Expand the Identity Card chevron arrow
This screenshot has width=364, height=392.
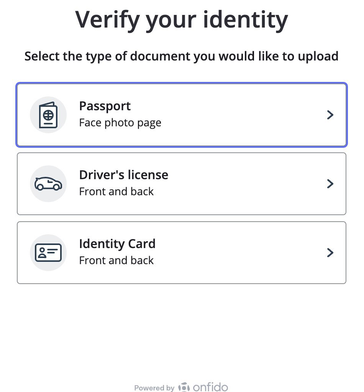(330, 253)
